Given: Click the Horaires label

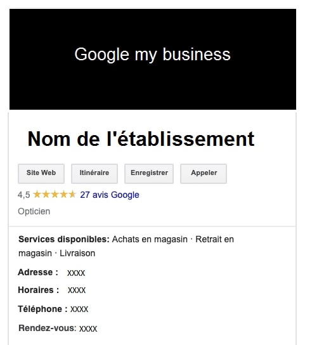Looking at the screenshot, I should pos(39,290).
